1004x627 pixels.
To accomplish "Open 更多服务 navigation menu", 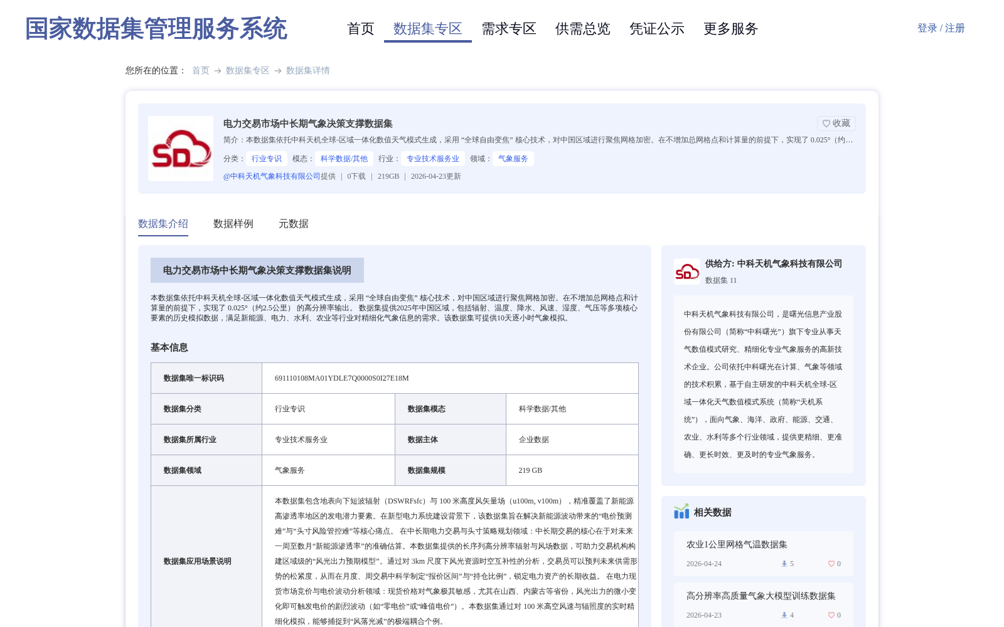I will click(x=731, y=29).
